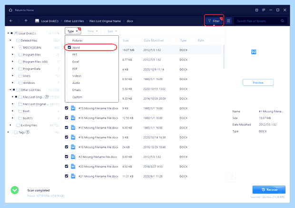Collapse the Local Disk(C:) tree node

8,33
